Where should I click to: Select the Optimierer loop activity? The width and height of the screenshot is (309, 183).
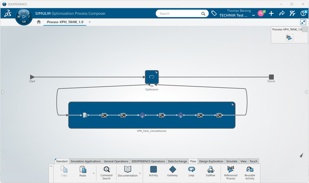click(152, 77)
